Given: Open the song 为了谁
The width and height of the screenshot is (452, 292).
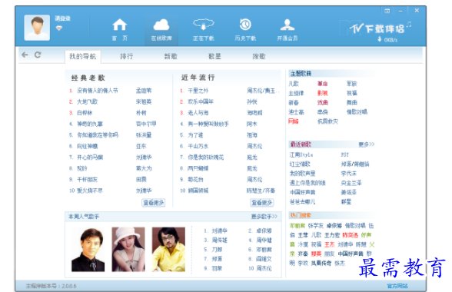Looking at the screenshot, I should click(x=195, y=135).
